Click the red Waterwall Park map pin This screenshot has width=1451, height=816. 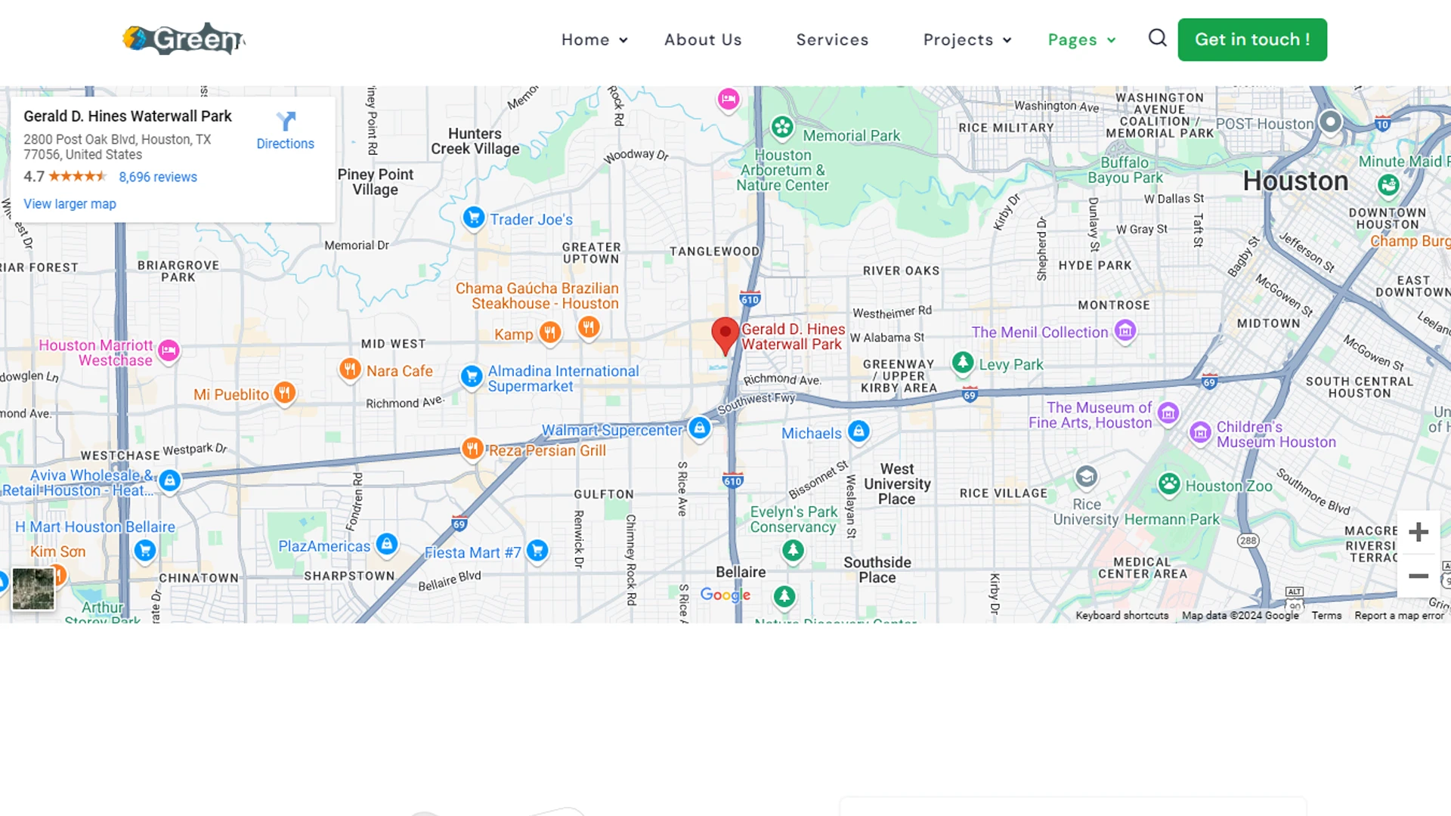point(725,335)
